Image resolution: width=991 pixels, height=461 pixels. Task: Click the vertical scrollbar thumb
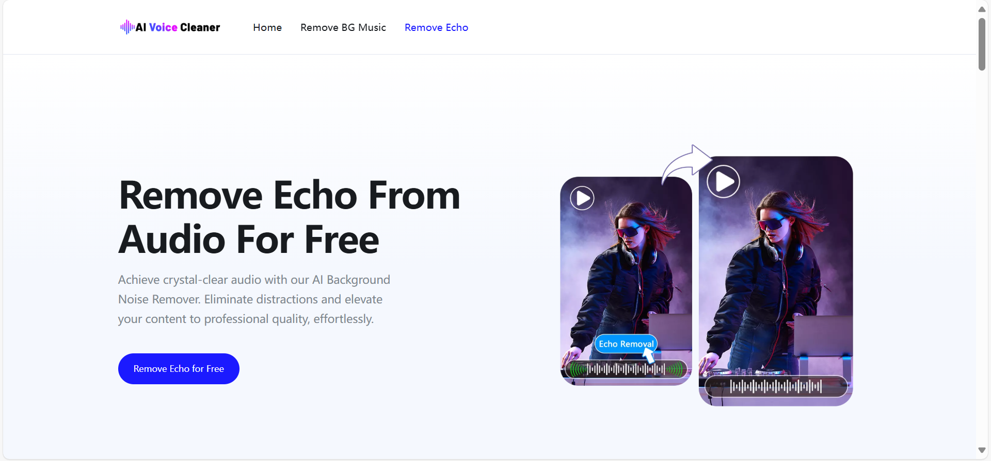pos(982,44)
